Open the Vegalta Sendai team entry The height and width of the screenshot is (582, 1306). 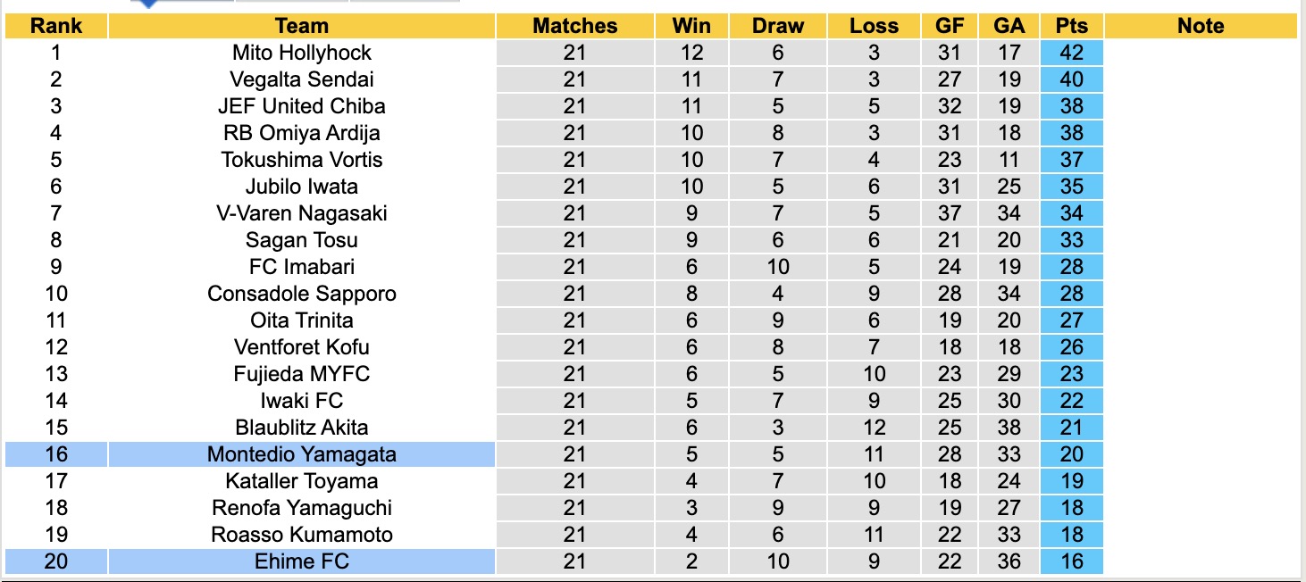point(302,79)
